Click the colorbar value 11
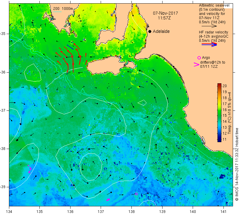 (225, 139)
